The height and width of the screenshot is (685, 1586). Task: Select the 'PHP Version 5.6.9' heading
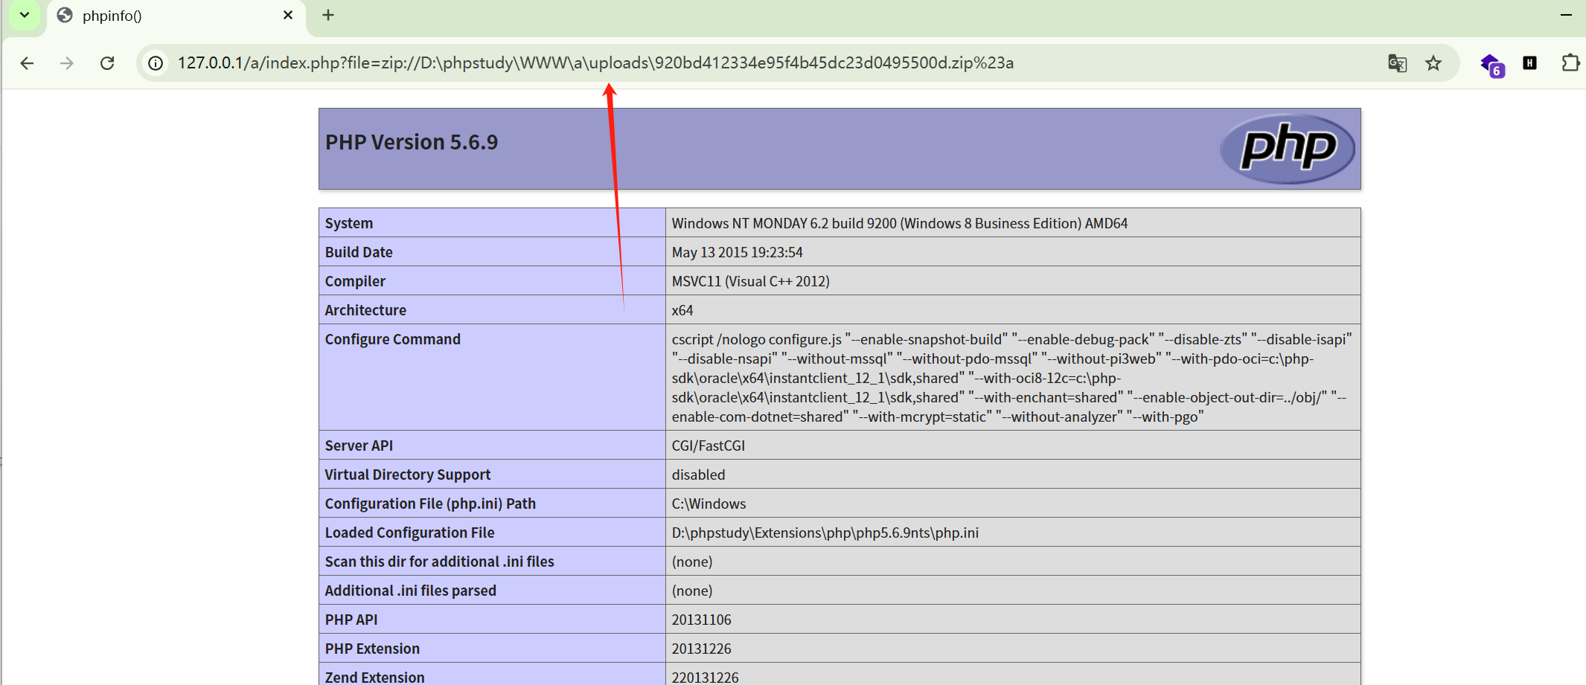pos(412,142)
